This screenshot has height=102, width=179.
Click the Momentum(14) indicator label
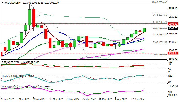(10, 87)
